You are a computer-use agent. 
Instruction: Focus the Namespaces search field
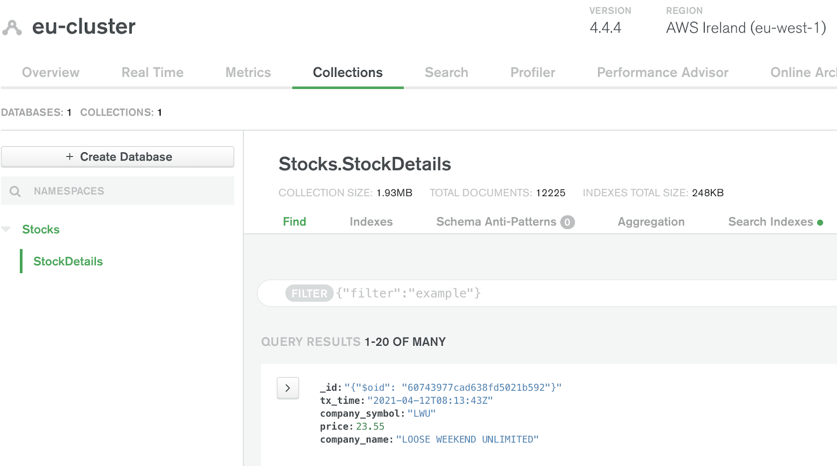coord(126,191)
